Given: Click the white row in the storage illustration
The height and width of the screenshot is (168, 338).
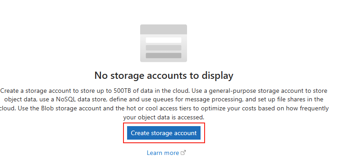Looking at the screenshot, I should pyautogui.click(x=164, y=40).
